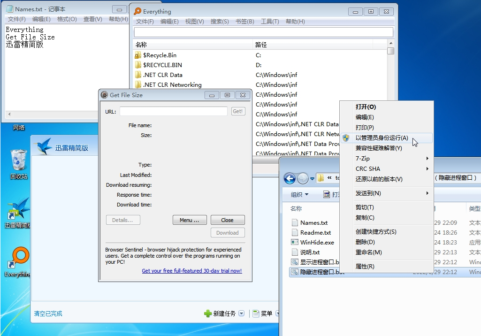This screenshot has width=481, height=336.
Task: Click the 菜单 document icon in 迅雷 status bar
Action: click(x=256, y=313)
